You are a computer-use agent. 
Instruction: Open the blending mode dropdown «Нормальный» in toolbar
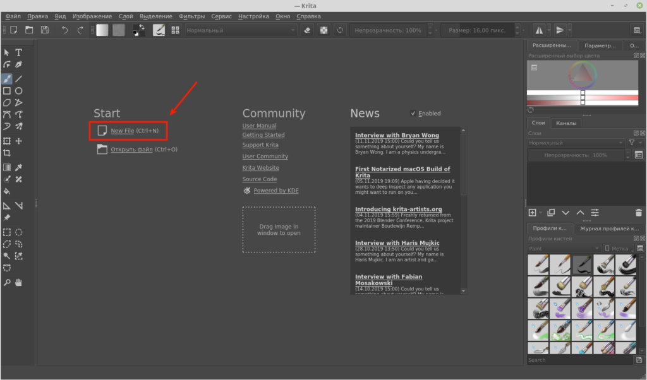(240, 30)
